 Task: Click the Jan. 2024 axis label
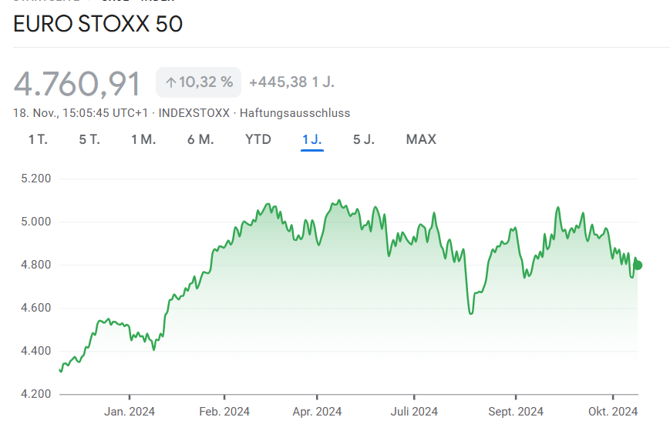(130, 412)
